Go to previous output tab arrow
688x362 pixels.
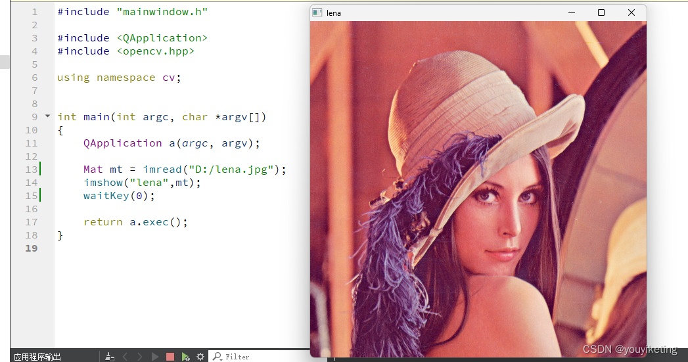pyautogui.click(x=125, y=357)
